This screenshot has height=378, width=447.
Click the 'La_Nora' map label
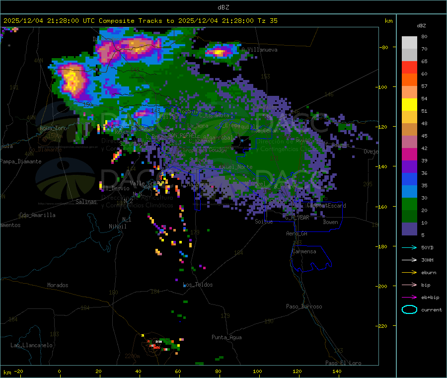(x=198, y=126)
